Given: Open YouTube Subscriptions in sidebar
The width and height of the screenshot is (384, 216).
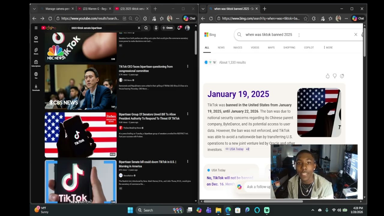Looking at the screenshot, I should tap(36, 63).
